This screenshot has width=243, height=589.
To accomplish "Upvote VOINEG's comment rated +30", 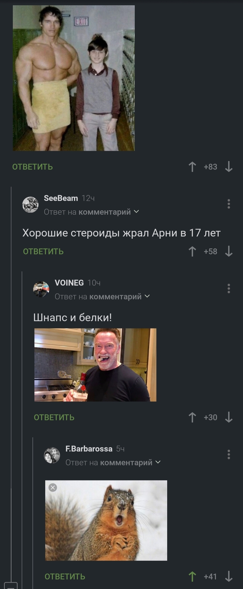I will click(192, 417).
